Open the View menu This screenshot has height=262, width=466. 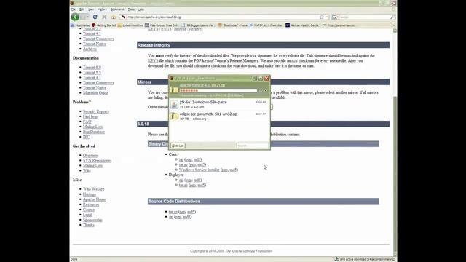[91, 9]
